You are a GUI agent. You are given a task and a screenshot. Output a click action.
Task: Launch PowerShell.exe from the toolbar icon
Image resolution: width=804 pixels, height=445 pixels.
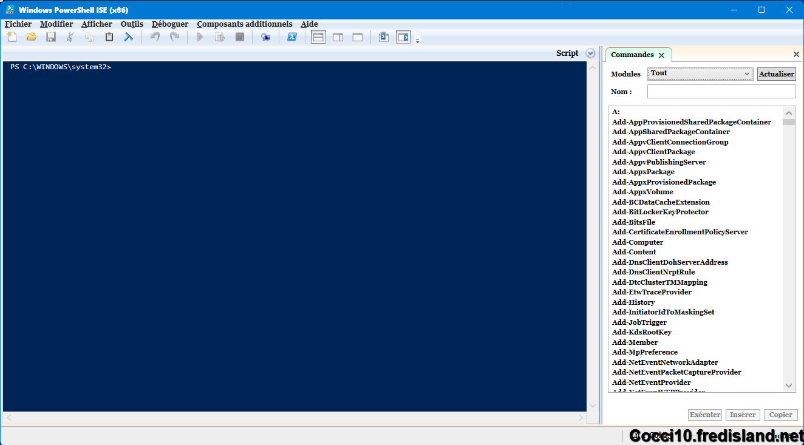coord(292,37)
